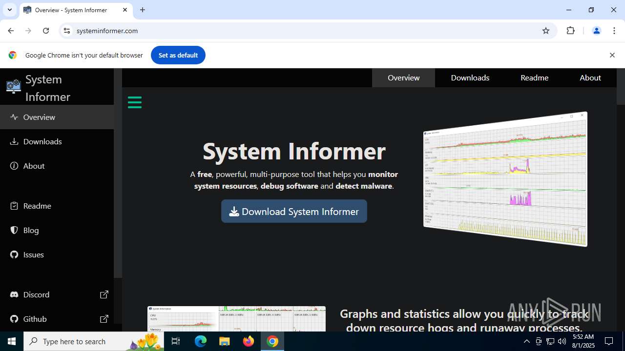The height and width of the screenshot is (351, 625).
Task: Open the tab search dropdown arrow
Action: pyautogui.click(x=9, y=10)
